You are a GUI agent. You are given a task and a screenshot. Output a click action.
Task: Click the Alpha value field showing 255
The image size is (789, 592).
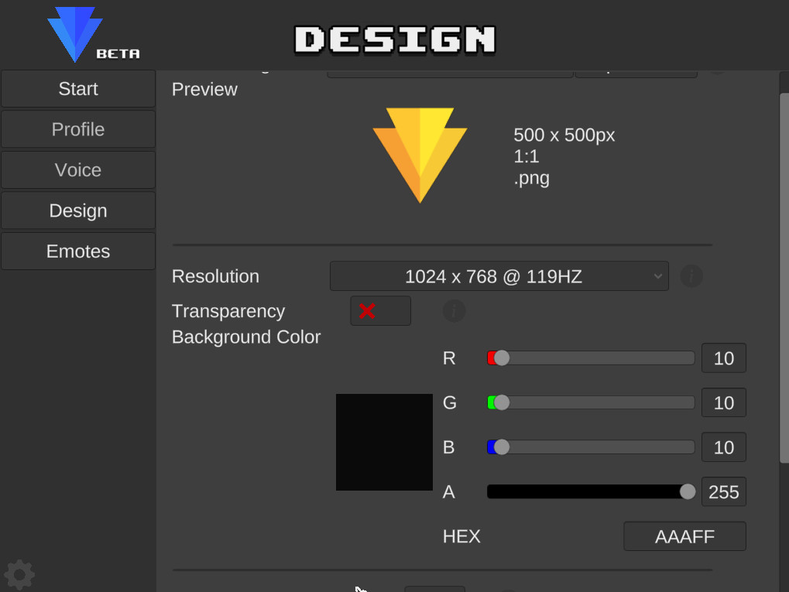point(722,491)
